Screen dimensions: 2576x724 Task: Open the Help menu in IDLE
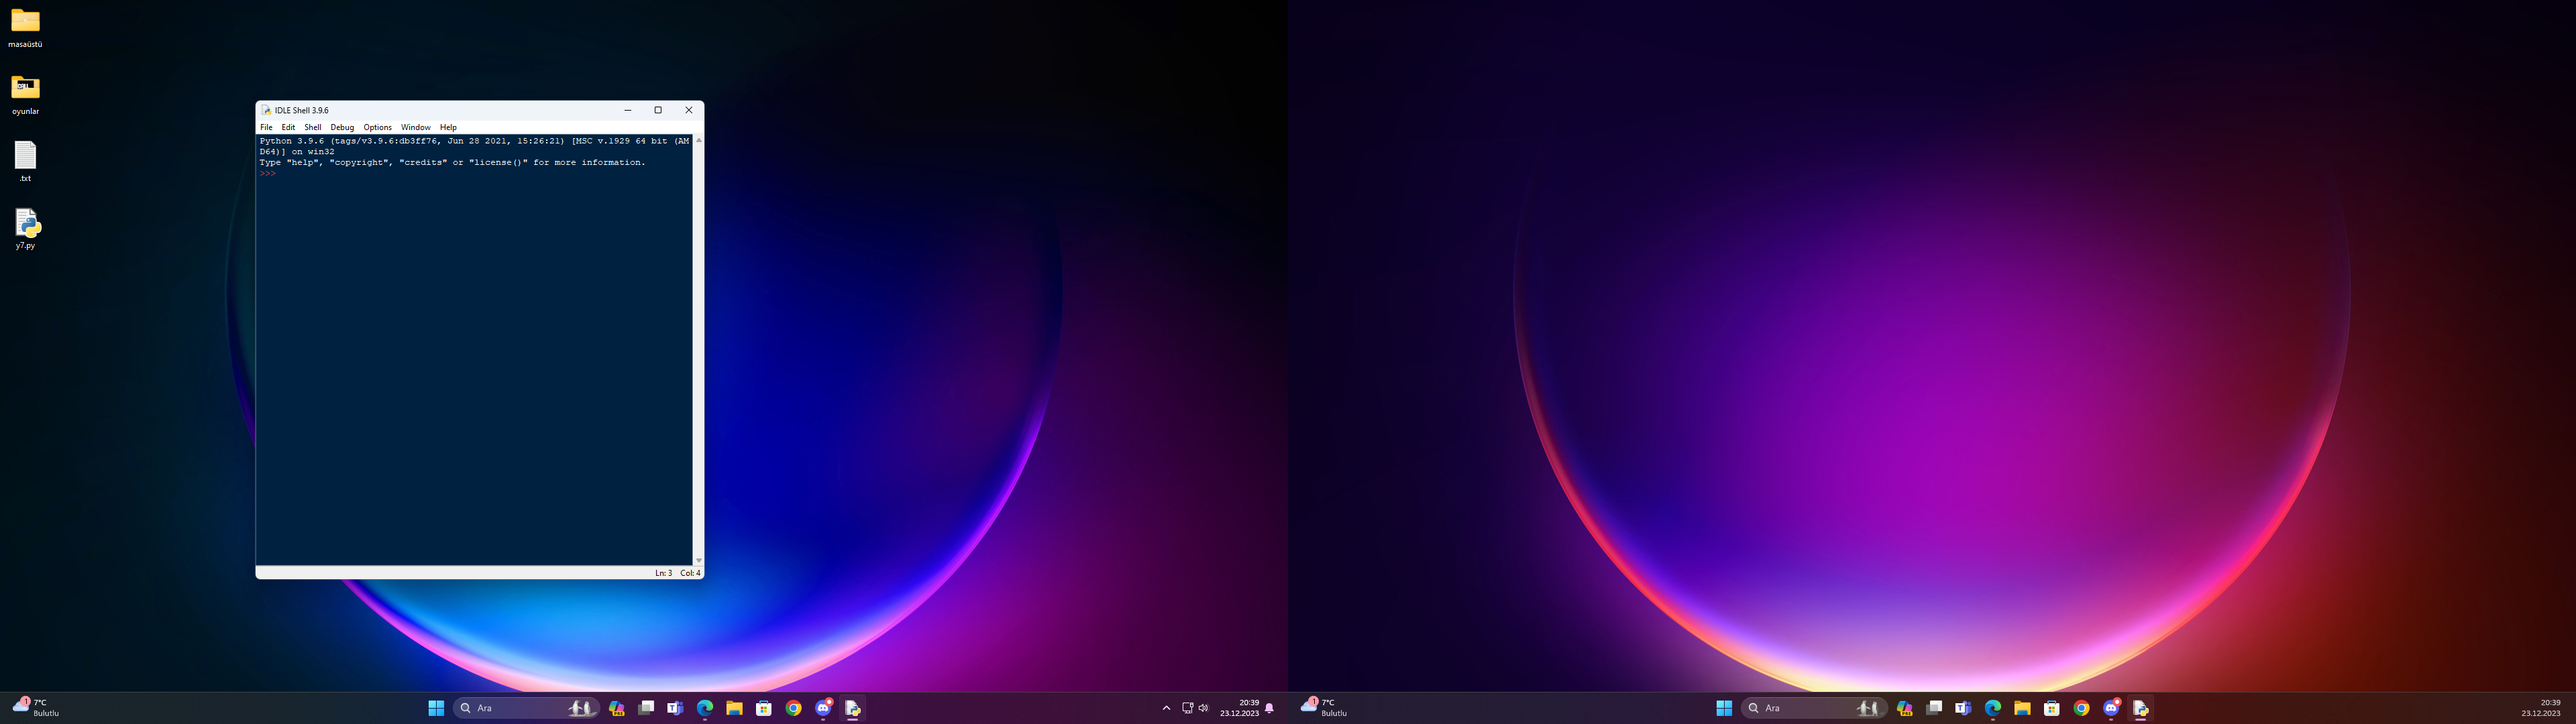[448, 127]
